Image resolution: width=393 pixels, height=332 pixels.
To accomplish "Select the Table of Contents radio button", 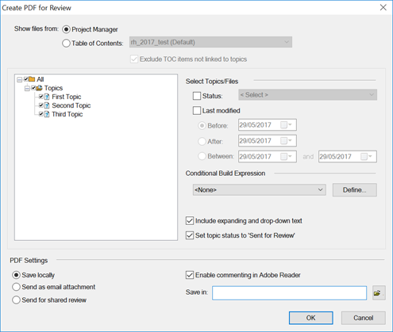I will tap(66, 43).
